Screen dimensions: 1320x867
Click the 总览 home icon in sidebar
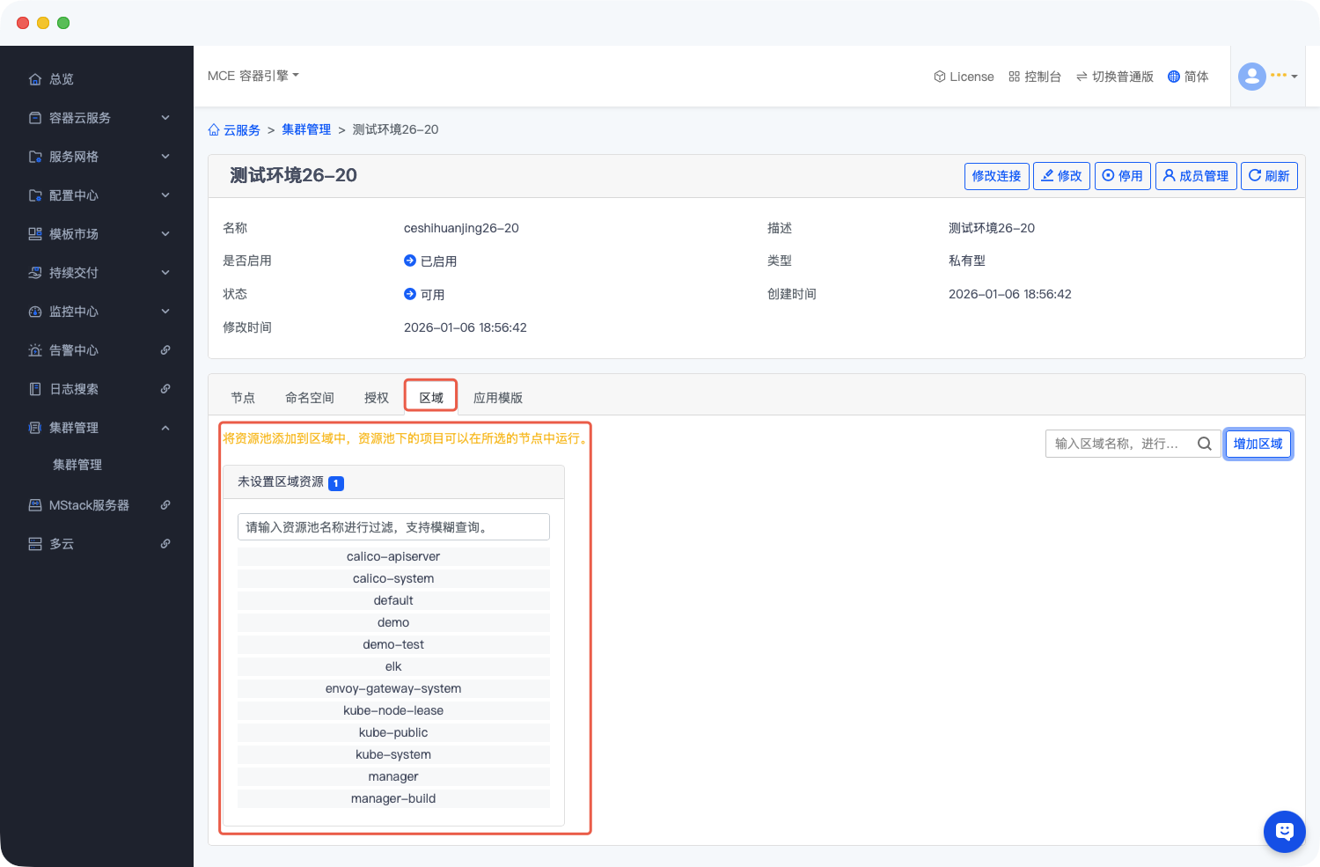35,79
